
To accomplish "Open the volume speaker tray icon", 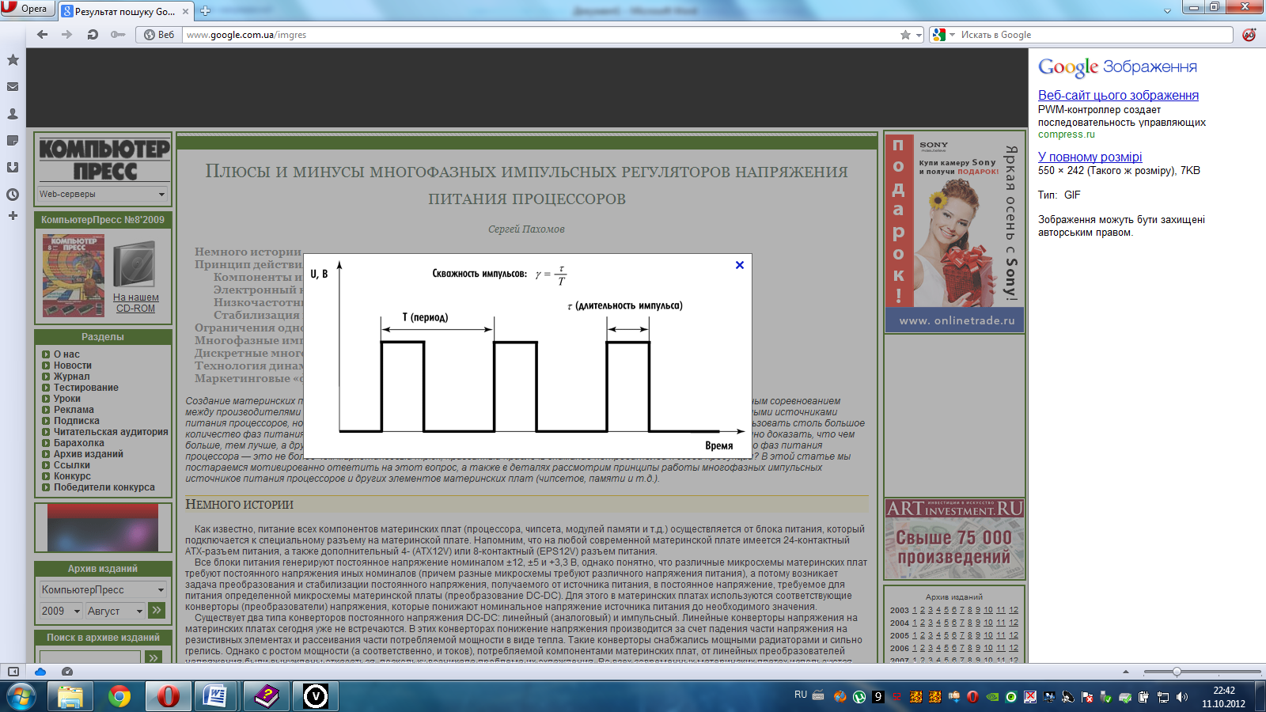I will pyautogui.click(x=1181, y=697).
